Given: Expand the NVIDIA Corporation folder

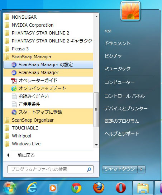Looking at the screenshot, I should click(48, 25).
